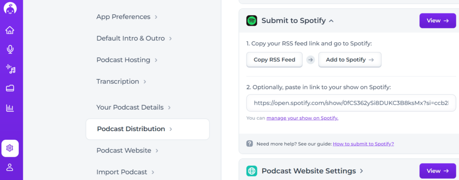The height and width of the screenshot is (180, 459).
Task: Click the Submit to Spotify heading
Action: pyautogui.click(x=294, y=21)
